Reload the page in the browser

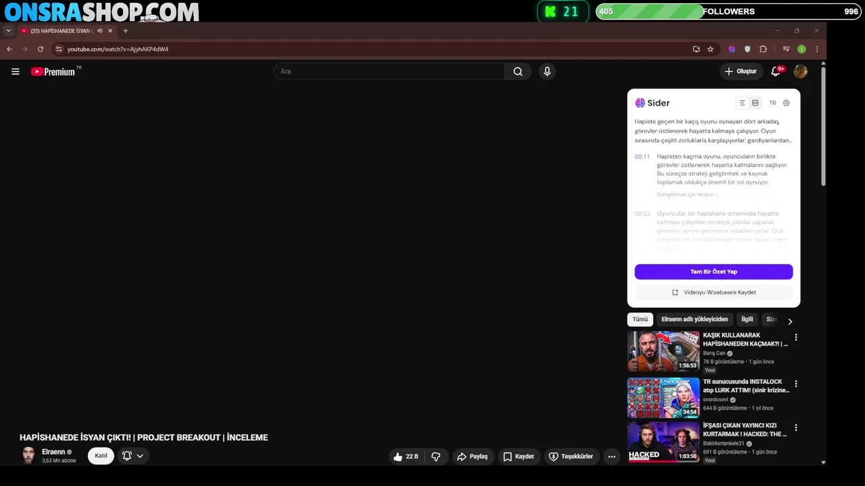[41, 49]
